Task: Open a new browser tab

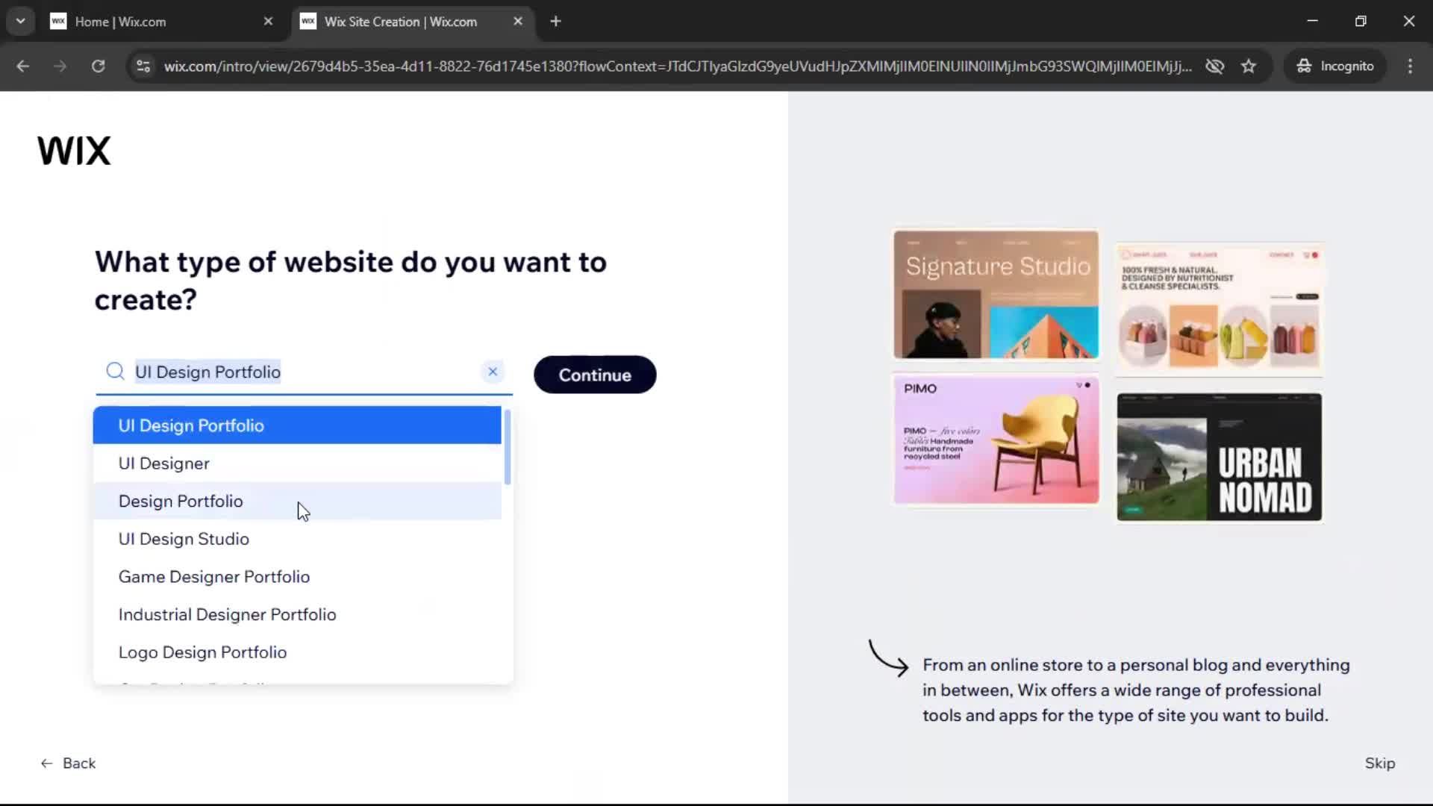Action: point(555,22)
